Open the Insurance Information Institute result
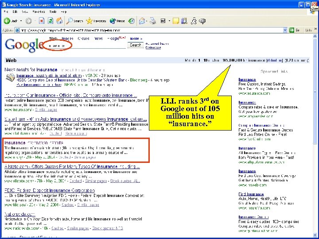 34,143
